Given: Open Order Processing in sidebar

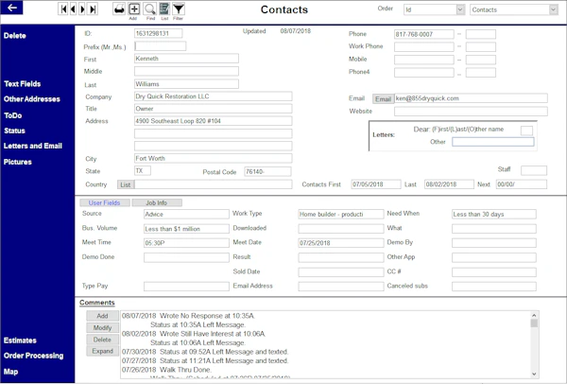Looking at the screenshot, I should (x=34, y=356).
